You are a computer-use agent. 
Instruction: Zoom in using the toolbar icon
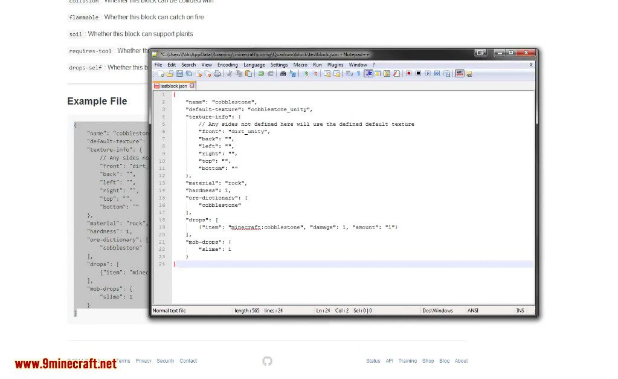click(306, 74)
